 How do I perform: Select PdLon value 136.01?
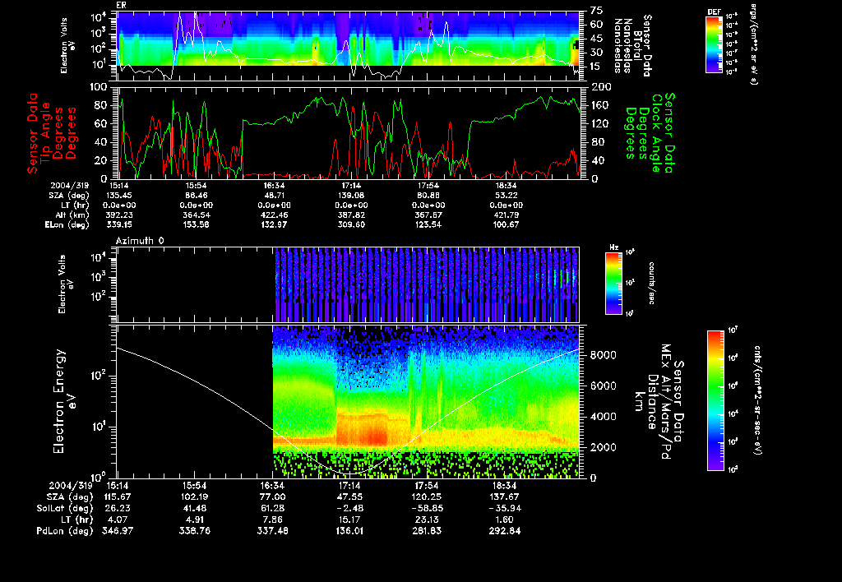click(x=349, y=531)
